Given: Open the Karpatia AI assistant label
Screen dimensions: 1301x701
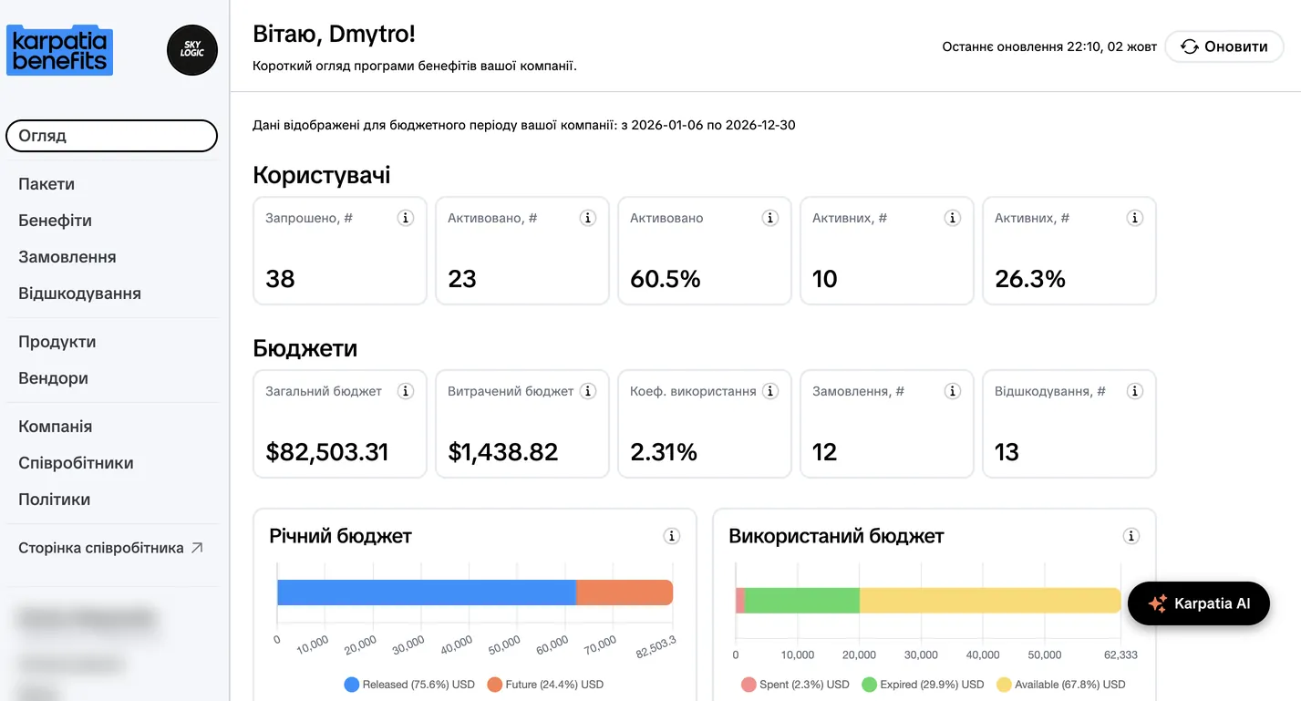Looking at the screenshot, I should (x=1212, y=603).
